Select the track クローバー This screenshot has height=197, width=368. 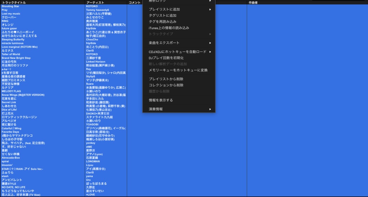(x=9, y=17)
